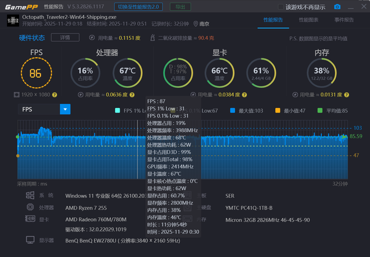Click the driver version 32.0.22029.1019 text
This screenshot has width=370, height=257.
click(x=96, y=229)
